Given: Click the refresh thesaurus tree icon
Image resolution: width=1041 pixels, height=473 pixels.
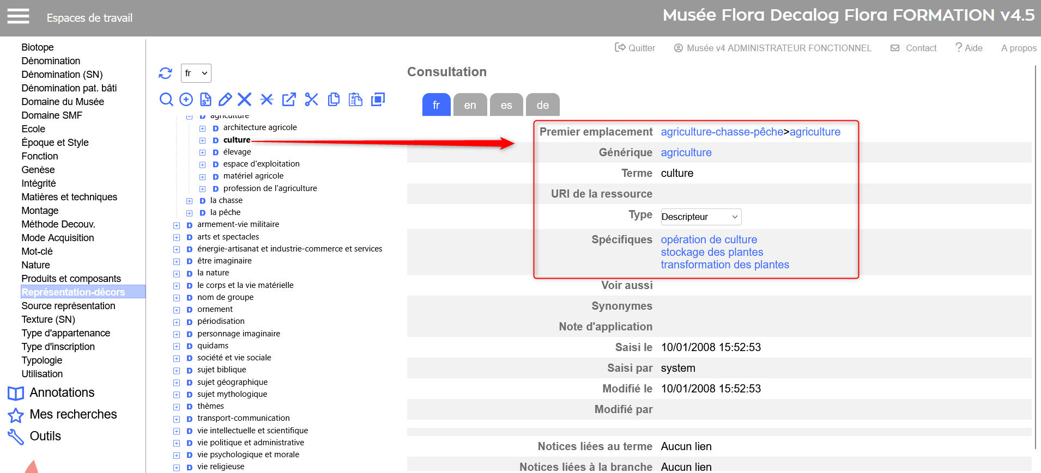Looking at the screenshot, I should [165, 73].
